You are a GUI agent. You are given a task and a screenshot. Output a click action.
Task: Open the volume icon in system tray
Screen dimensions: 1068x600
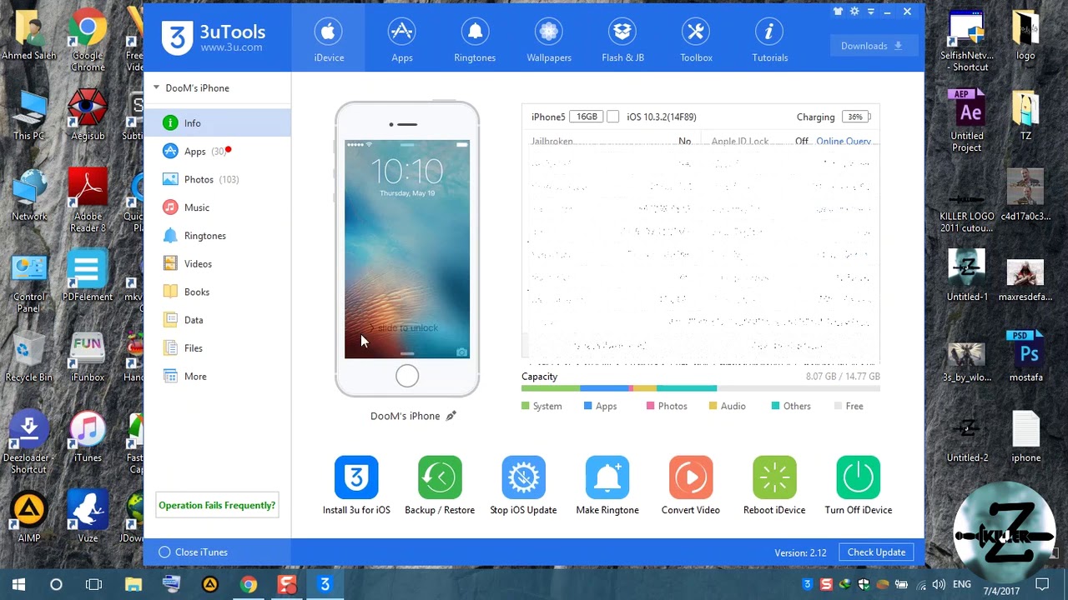click(939, 584)
